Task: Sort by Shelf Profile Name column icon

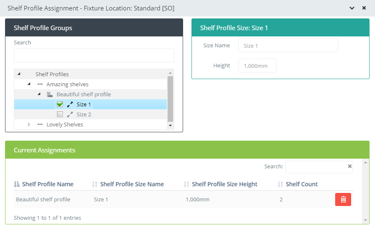Action: click(x=17, y=184)
